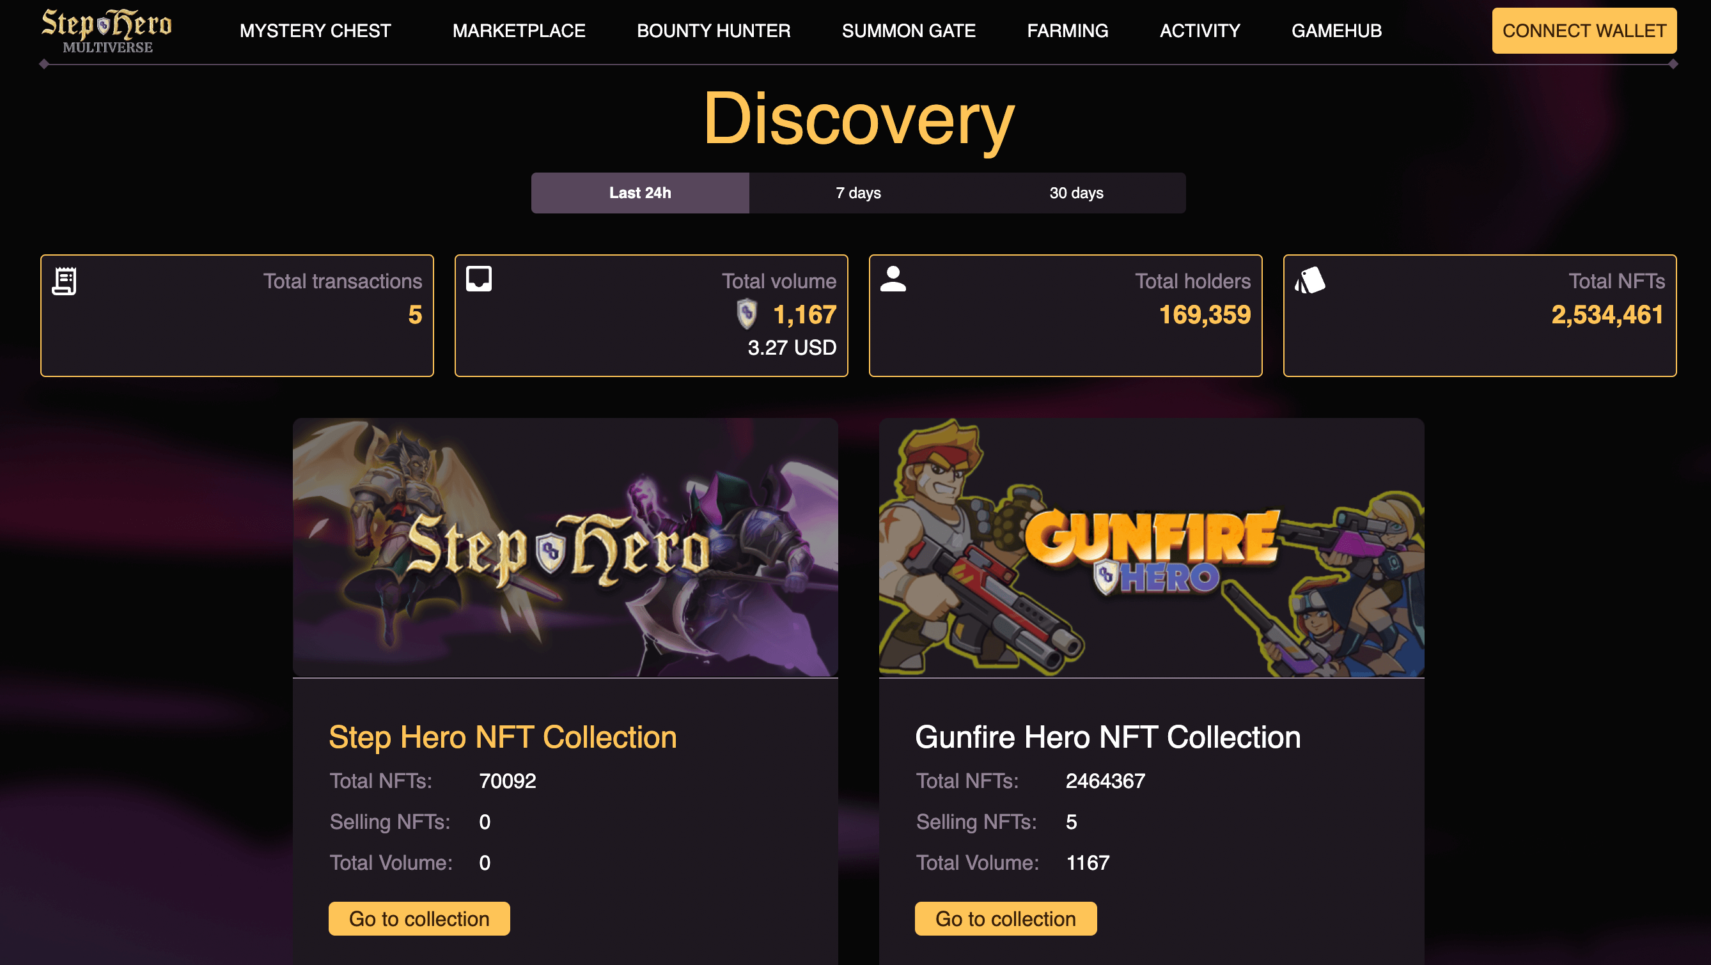
Task: Go to Step Hero collection
Action: (x=419, y=918)
